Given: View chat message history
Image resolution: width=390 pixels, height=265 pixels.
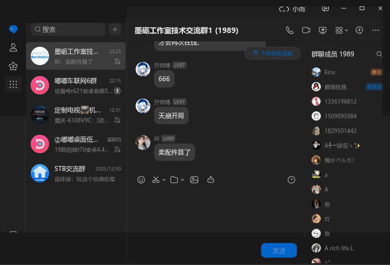Looking at the screenshot, I should click(x=291, y=179).
